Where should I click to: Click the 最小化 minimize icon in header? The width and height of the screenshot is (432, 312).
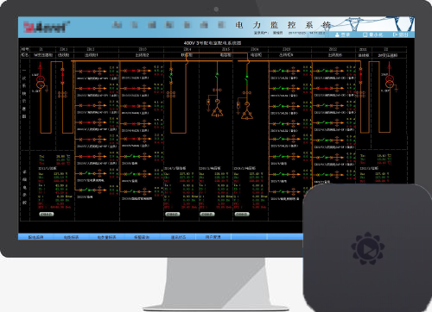(x=365, y=34)
